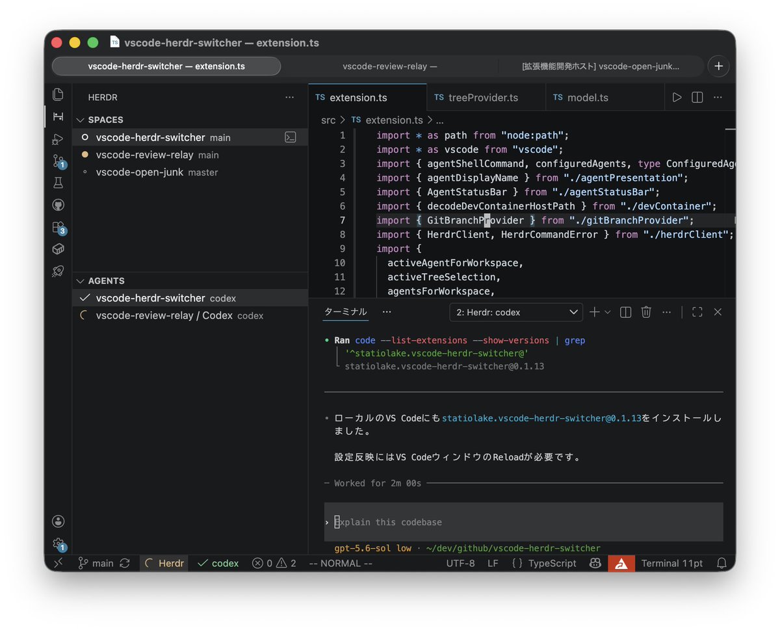
Task: Maximize the terminal panel size
Action: pos(697,312)
